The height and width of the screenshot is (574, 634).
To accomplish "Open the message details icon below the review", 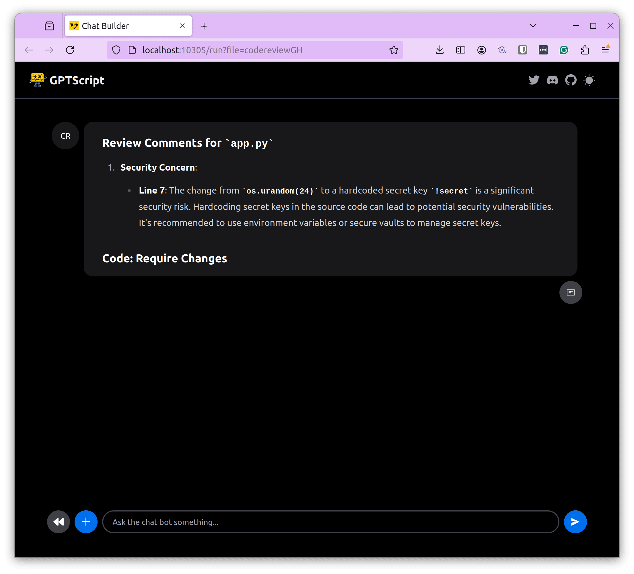I will click(571, 292).
